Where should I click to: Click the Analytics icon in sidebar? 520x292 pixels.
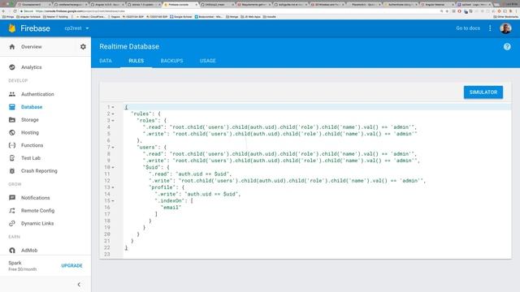coord(12,67)
